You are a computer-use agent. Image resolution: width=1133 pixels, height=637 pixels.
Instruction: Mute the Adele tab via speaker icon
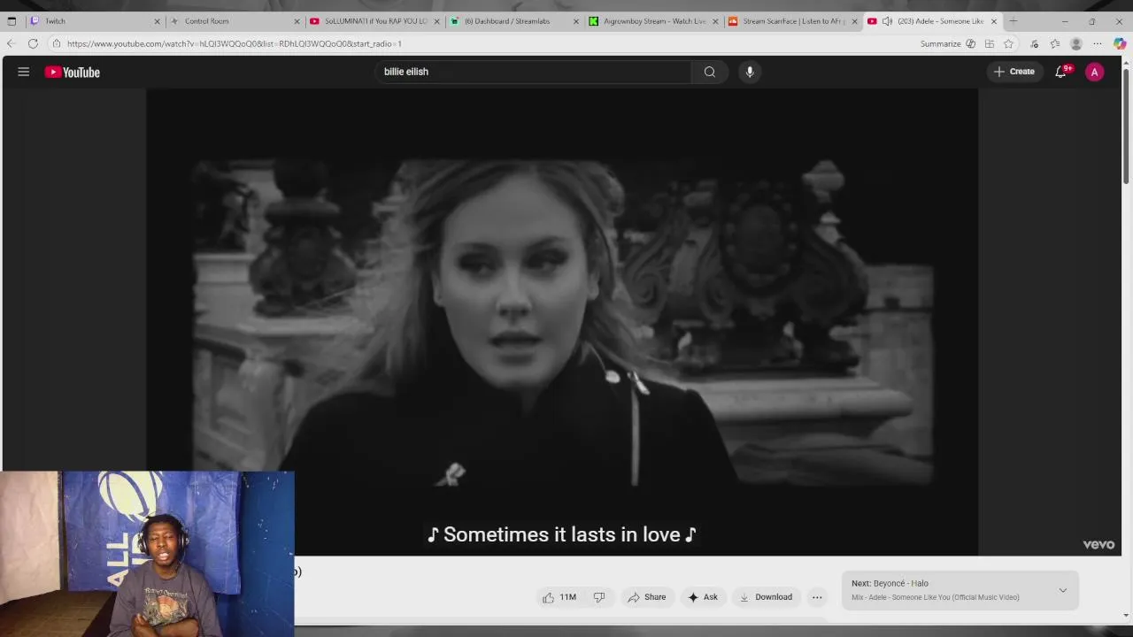pyautogui.click(x=887, y=21)
